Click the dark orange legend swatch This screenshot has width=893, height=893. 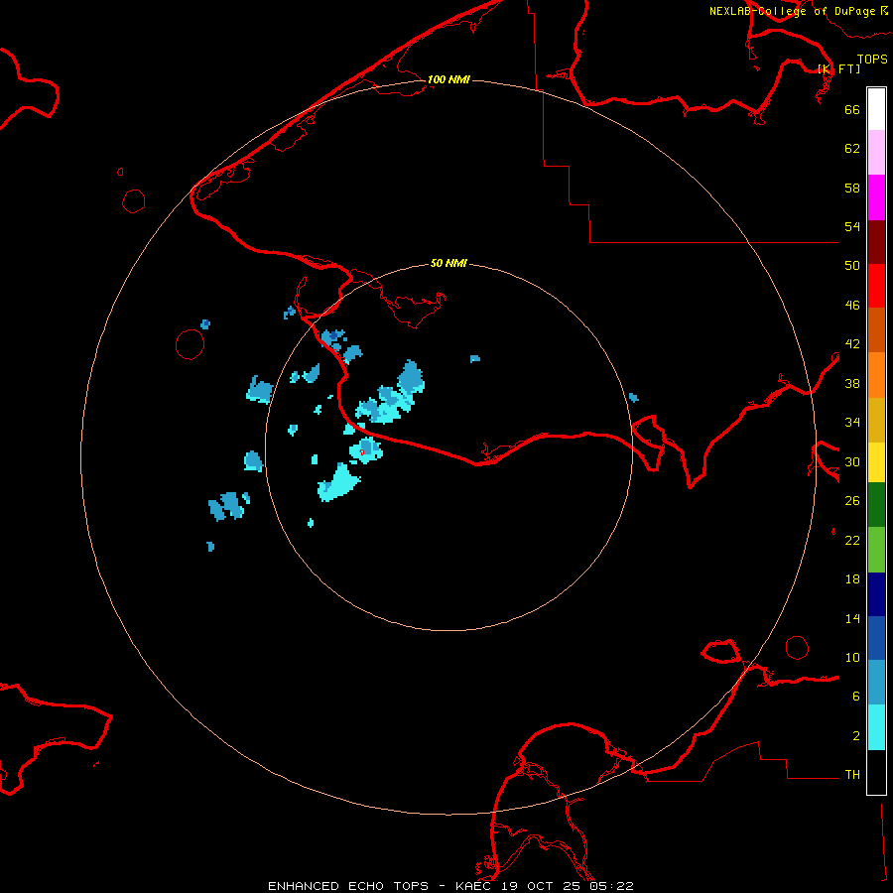pos(876,330)
